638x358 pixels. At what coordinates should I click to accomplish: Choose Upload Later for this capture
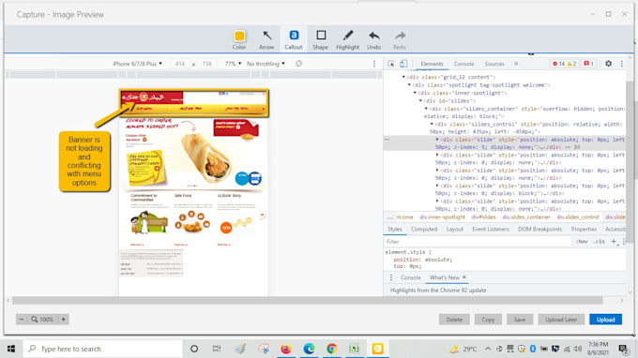[x=561, y=320]
